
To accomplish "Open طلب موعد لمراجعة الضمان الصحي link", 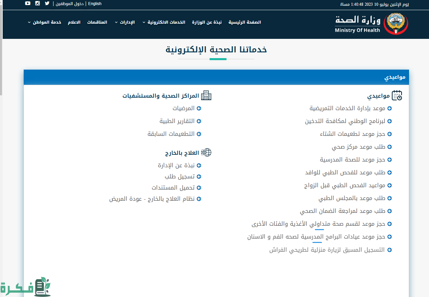I will click(343, 211).
